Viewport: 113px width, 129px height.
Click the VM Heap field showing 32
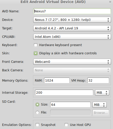point(98,81)
